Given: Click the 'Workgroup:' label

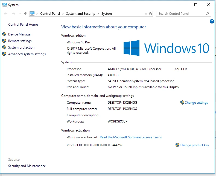Looking at the screenshot, I should pyautogui.click(x=75, y=121).
